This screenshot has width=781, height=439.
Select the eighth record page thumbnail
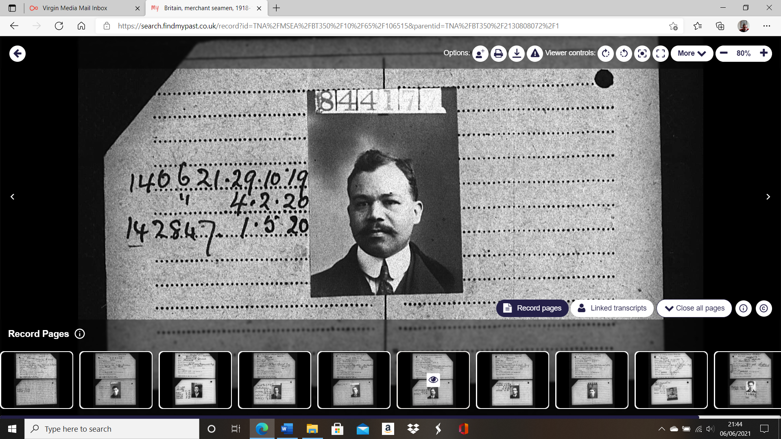tap(592, 380)
